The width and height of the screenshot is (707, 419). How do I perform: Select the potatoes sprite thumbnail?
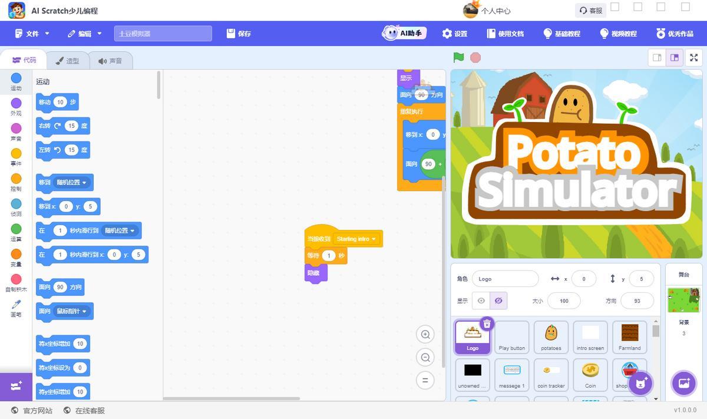point(551,337)
